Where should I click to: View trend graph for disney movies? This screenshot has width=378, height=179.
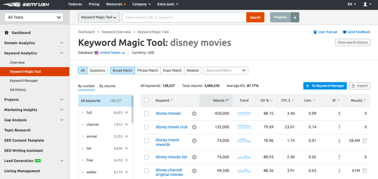pos(244,113)
